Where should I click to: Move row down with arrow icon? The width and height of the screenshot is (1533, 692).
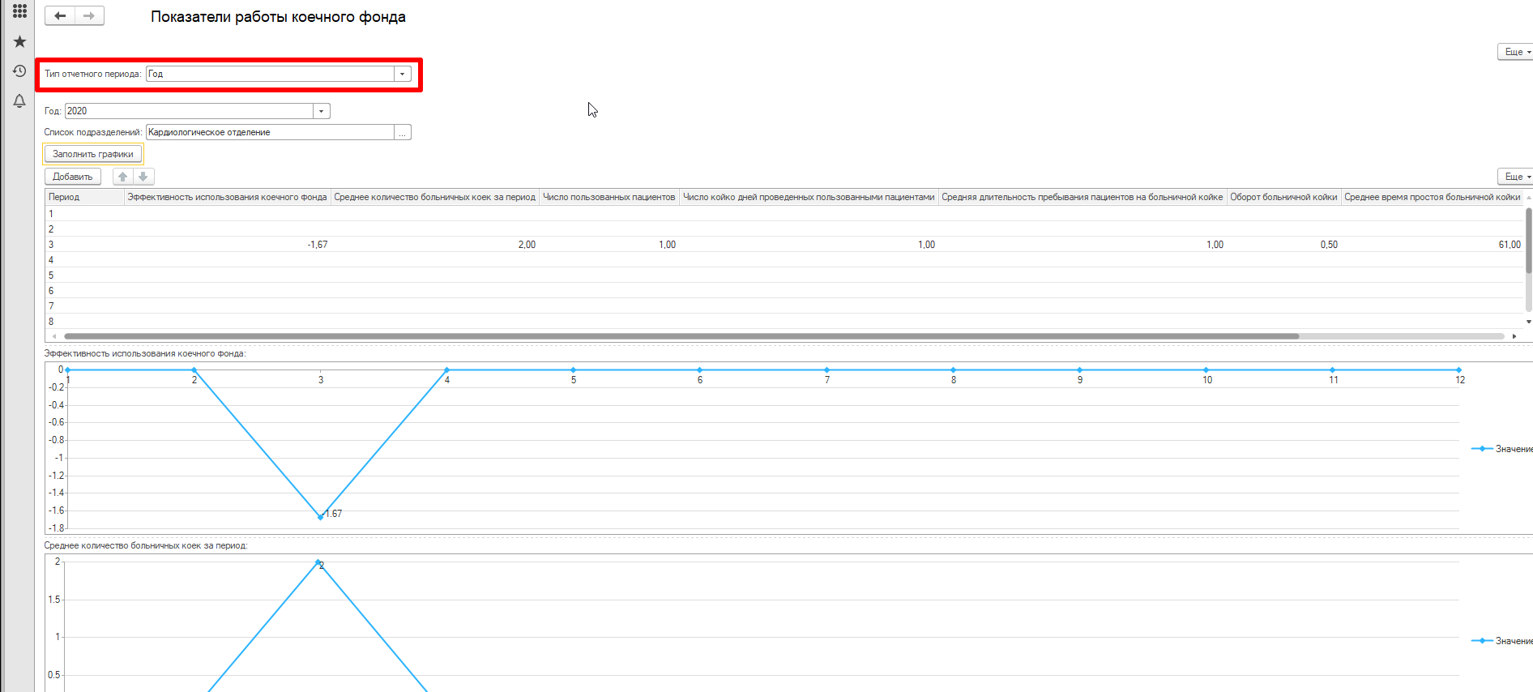click(x=143, y=177)
